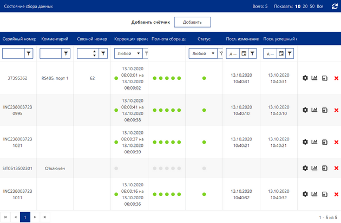Open chart icon for meter 37395362
This screenshot has width=341, height=223.
coord(314,78)
